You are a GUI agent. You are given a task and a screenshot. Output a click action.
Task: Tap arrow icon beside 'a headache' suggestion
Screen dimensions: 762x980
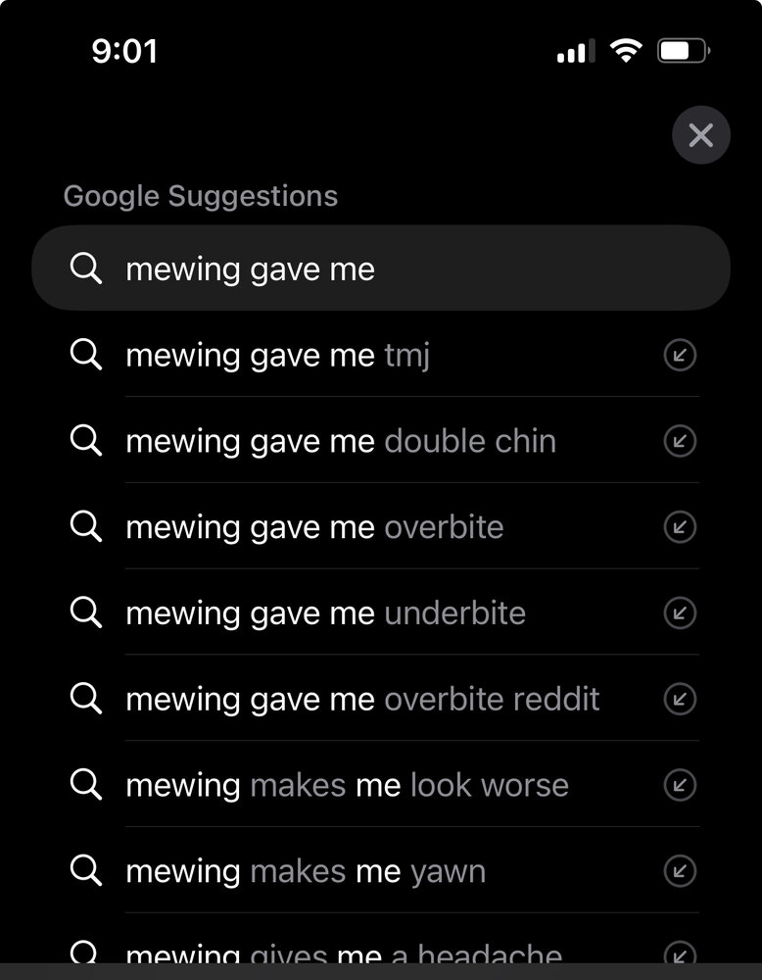(680, 954)
